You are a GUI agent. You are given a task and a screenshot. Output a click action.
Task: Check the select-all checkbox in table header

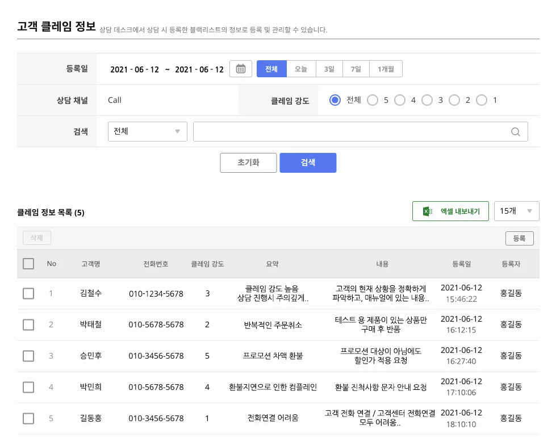point(28,263)
